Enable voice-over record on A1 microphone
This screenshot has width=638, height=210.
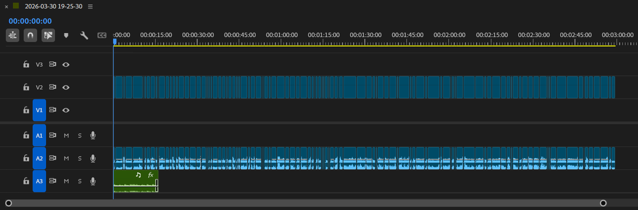point(93,135)
